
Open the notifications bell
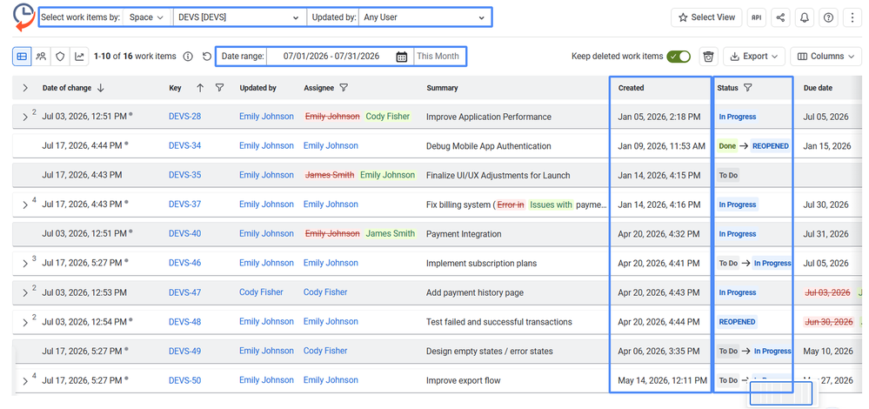tap(804, 17)
